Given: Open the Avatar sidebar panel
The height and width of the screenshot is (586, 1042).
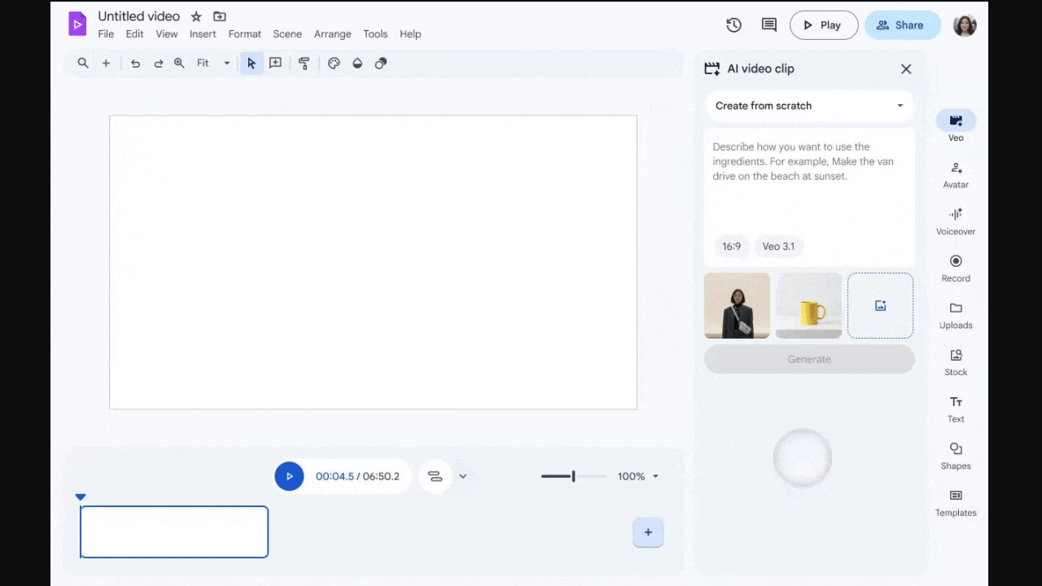Looking at the screenshot, I should (956, 174).
